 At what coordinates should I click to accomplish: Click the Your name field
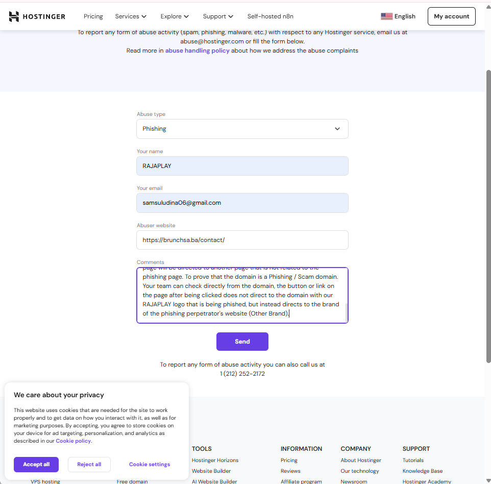tap(242, 166)
